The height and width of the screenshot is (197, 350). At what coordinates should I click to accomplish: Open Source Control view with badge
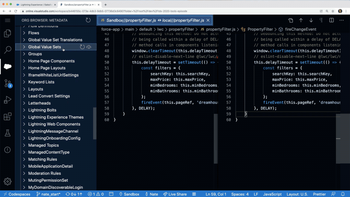coord(7,83)
